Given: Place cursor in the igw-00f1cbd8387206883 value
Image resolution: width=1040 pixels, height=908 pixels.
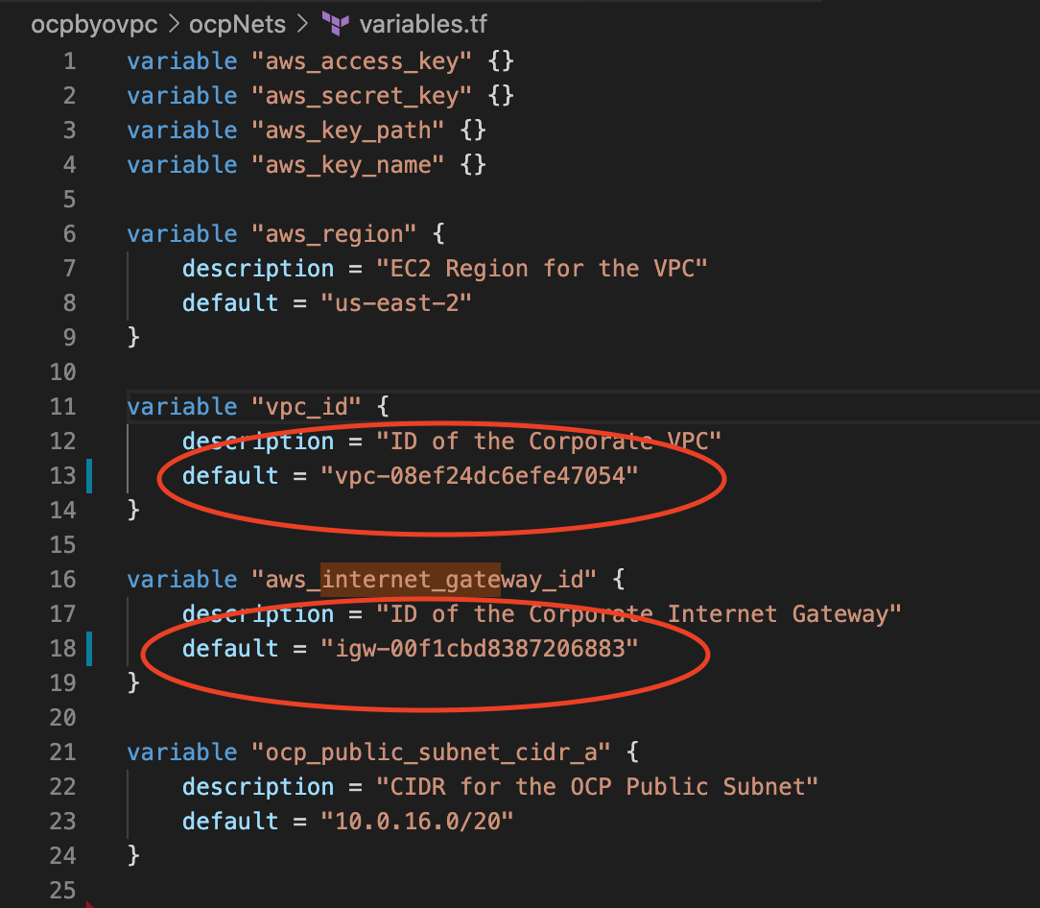Looking at the screenshot, I should click(480, 649).
